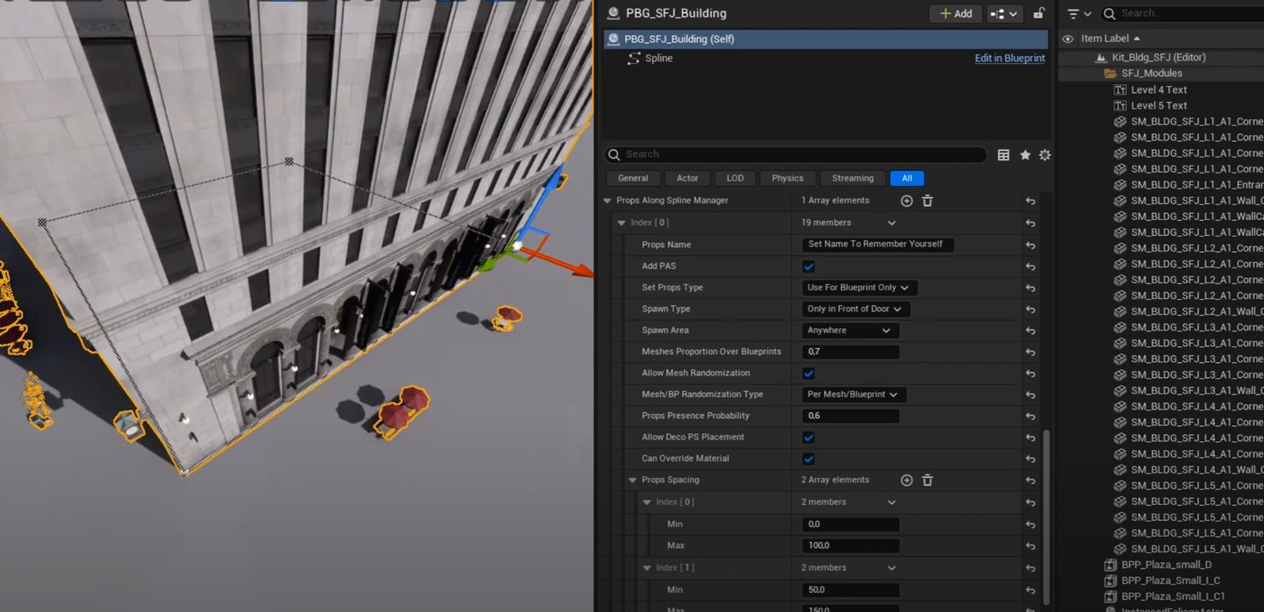Add an element to Props Spacing
This screenshot has width=1264, height=612.
(907, 480)
